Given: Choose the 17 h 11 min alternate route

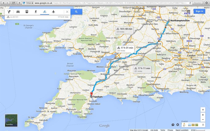Looking at the screenshot, I should tap(142, 69).
